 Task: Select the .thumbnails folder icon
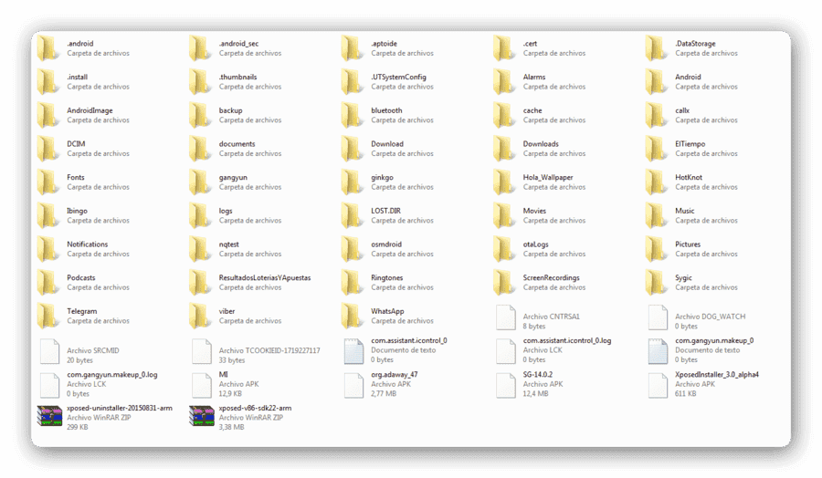coord(200,82)
